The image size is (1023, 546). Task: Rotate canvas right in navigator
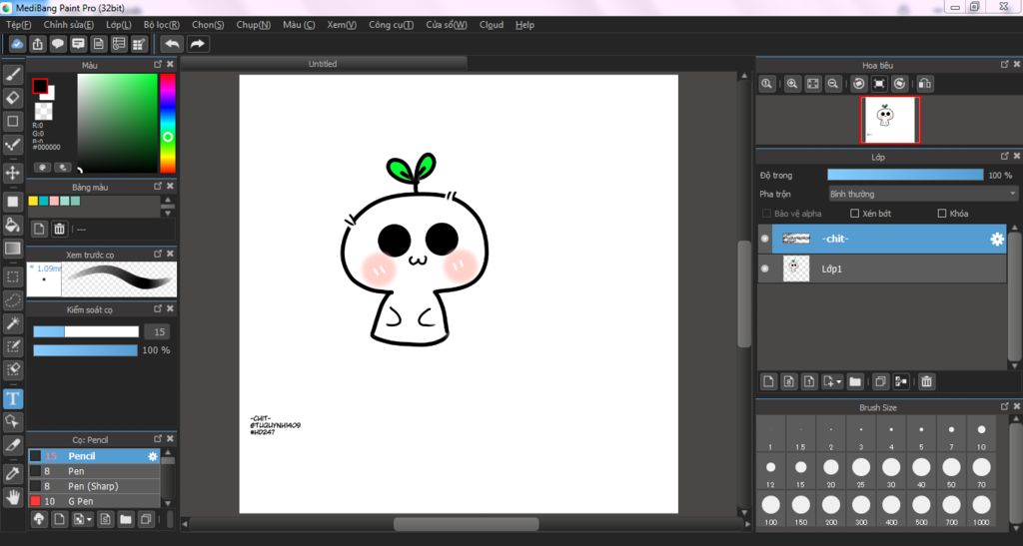(x=900, y=84)
